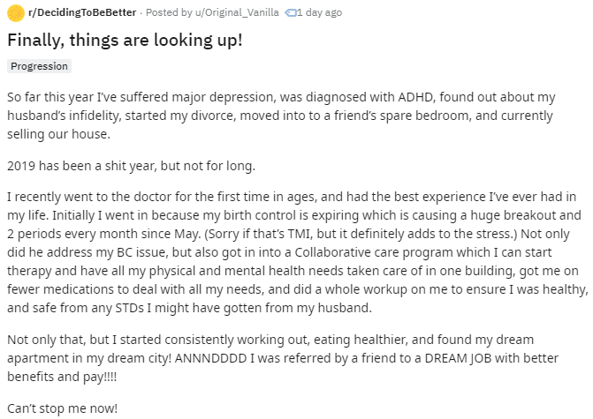The height and width of the screenshot is (419, 593).
Task: Click the capitalized 'DREAM JOB' text
Action: [458, 358]
